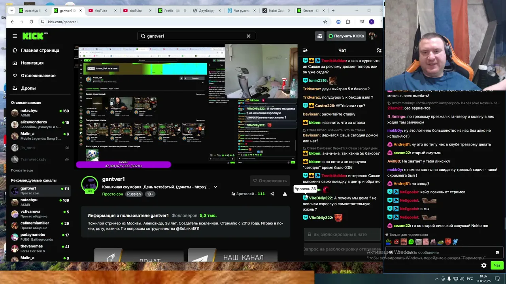Screen dimensions: 506x284
Task: Open browser extensions puzzle icon
Action: coord(348,22)
